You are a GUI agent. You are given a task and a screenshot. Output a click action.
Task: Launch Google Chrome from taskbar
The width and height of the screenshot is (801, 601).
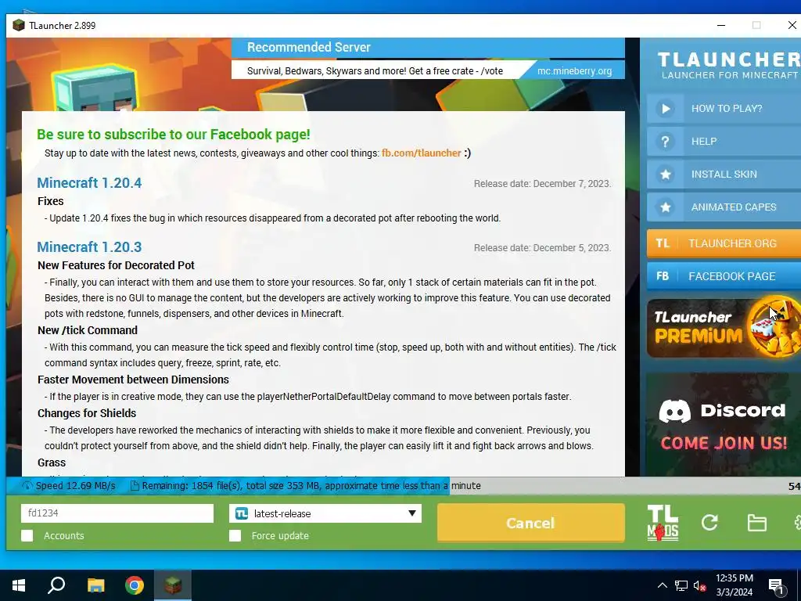tap(135, 585)
